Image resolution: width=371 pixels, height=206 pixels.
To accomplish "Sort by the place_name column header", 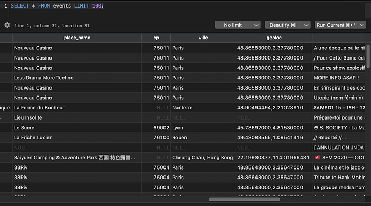I will [x=77, y=38].
